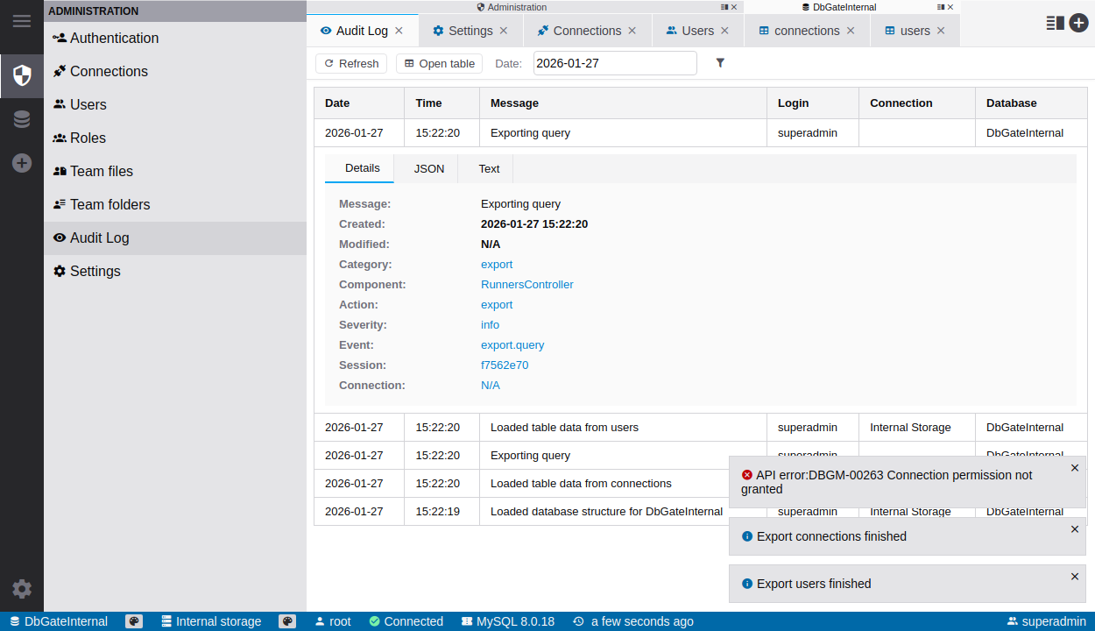This screenshot has height=631, width=1095.
Task: Click the Open table button
Action: point(439,63)
